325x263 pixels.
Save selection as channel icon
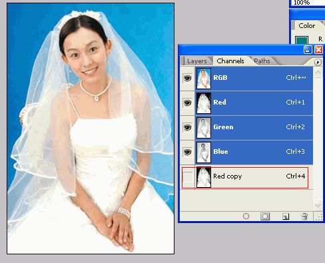[265, 216]
